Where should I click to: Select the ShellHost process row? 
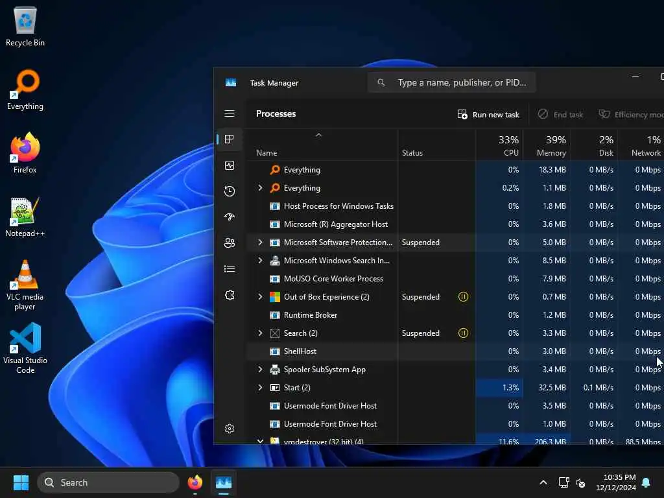point(455,351)
